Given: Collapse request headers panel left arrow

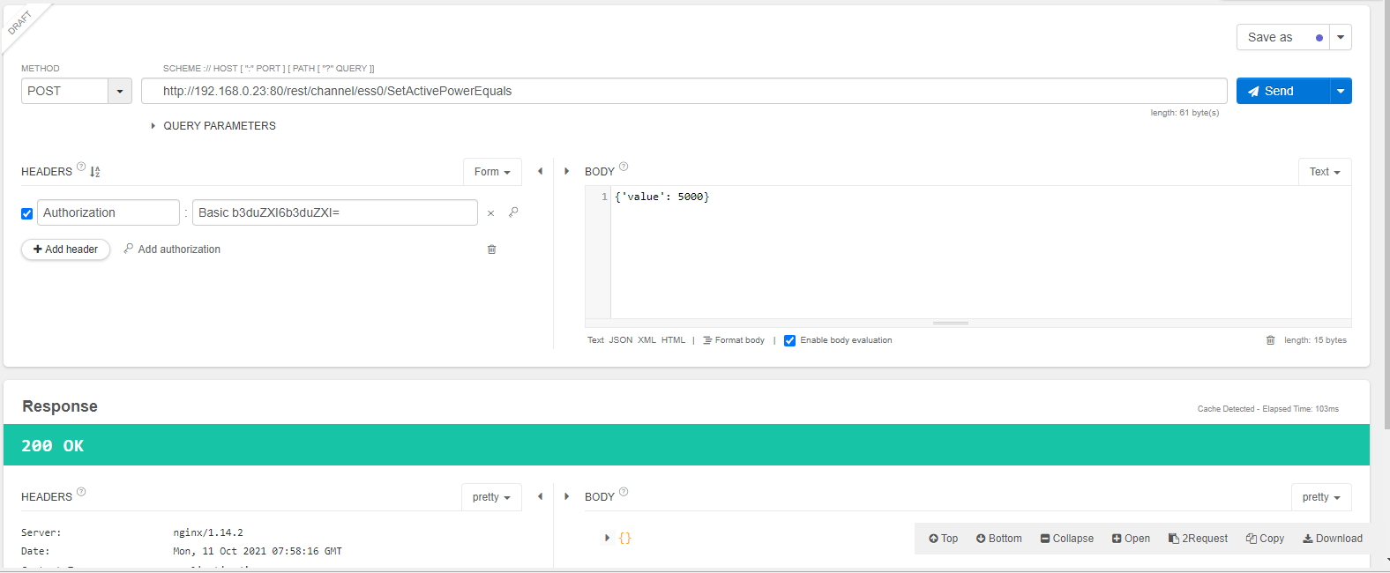Looking at the screenshot, I should pyautogui.click(x=540, y=171).
